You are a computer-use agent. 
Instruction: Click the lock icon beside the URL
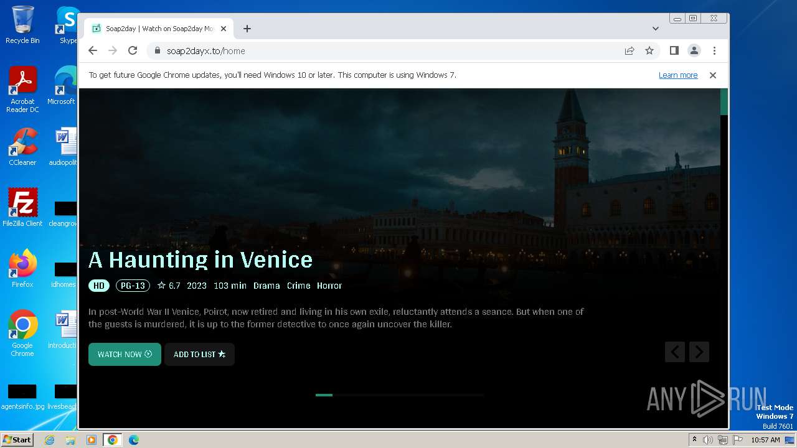point(157,51)
